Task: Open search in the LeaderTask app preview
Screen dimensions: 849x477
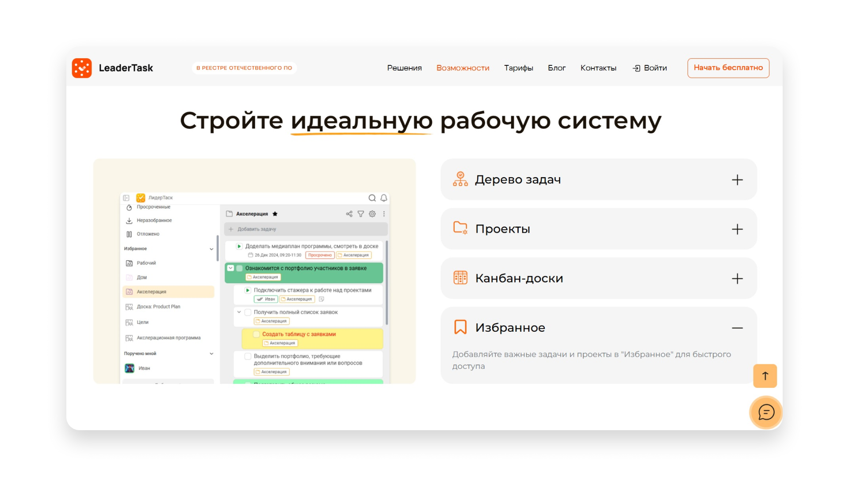Action: click(x=373, y=198)
